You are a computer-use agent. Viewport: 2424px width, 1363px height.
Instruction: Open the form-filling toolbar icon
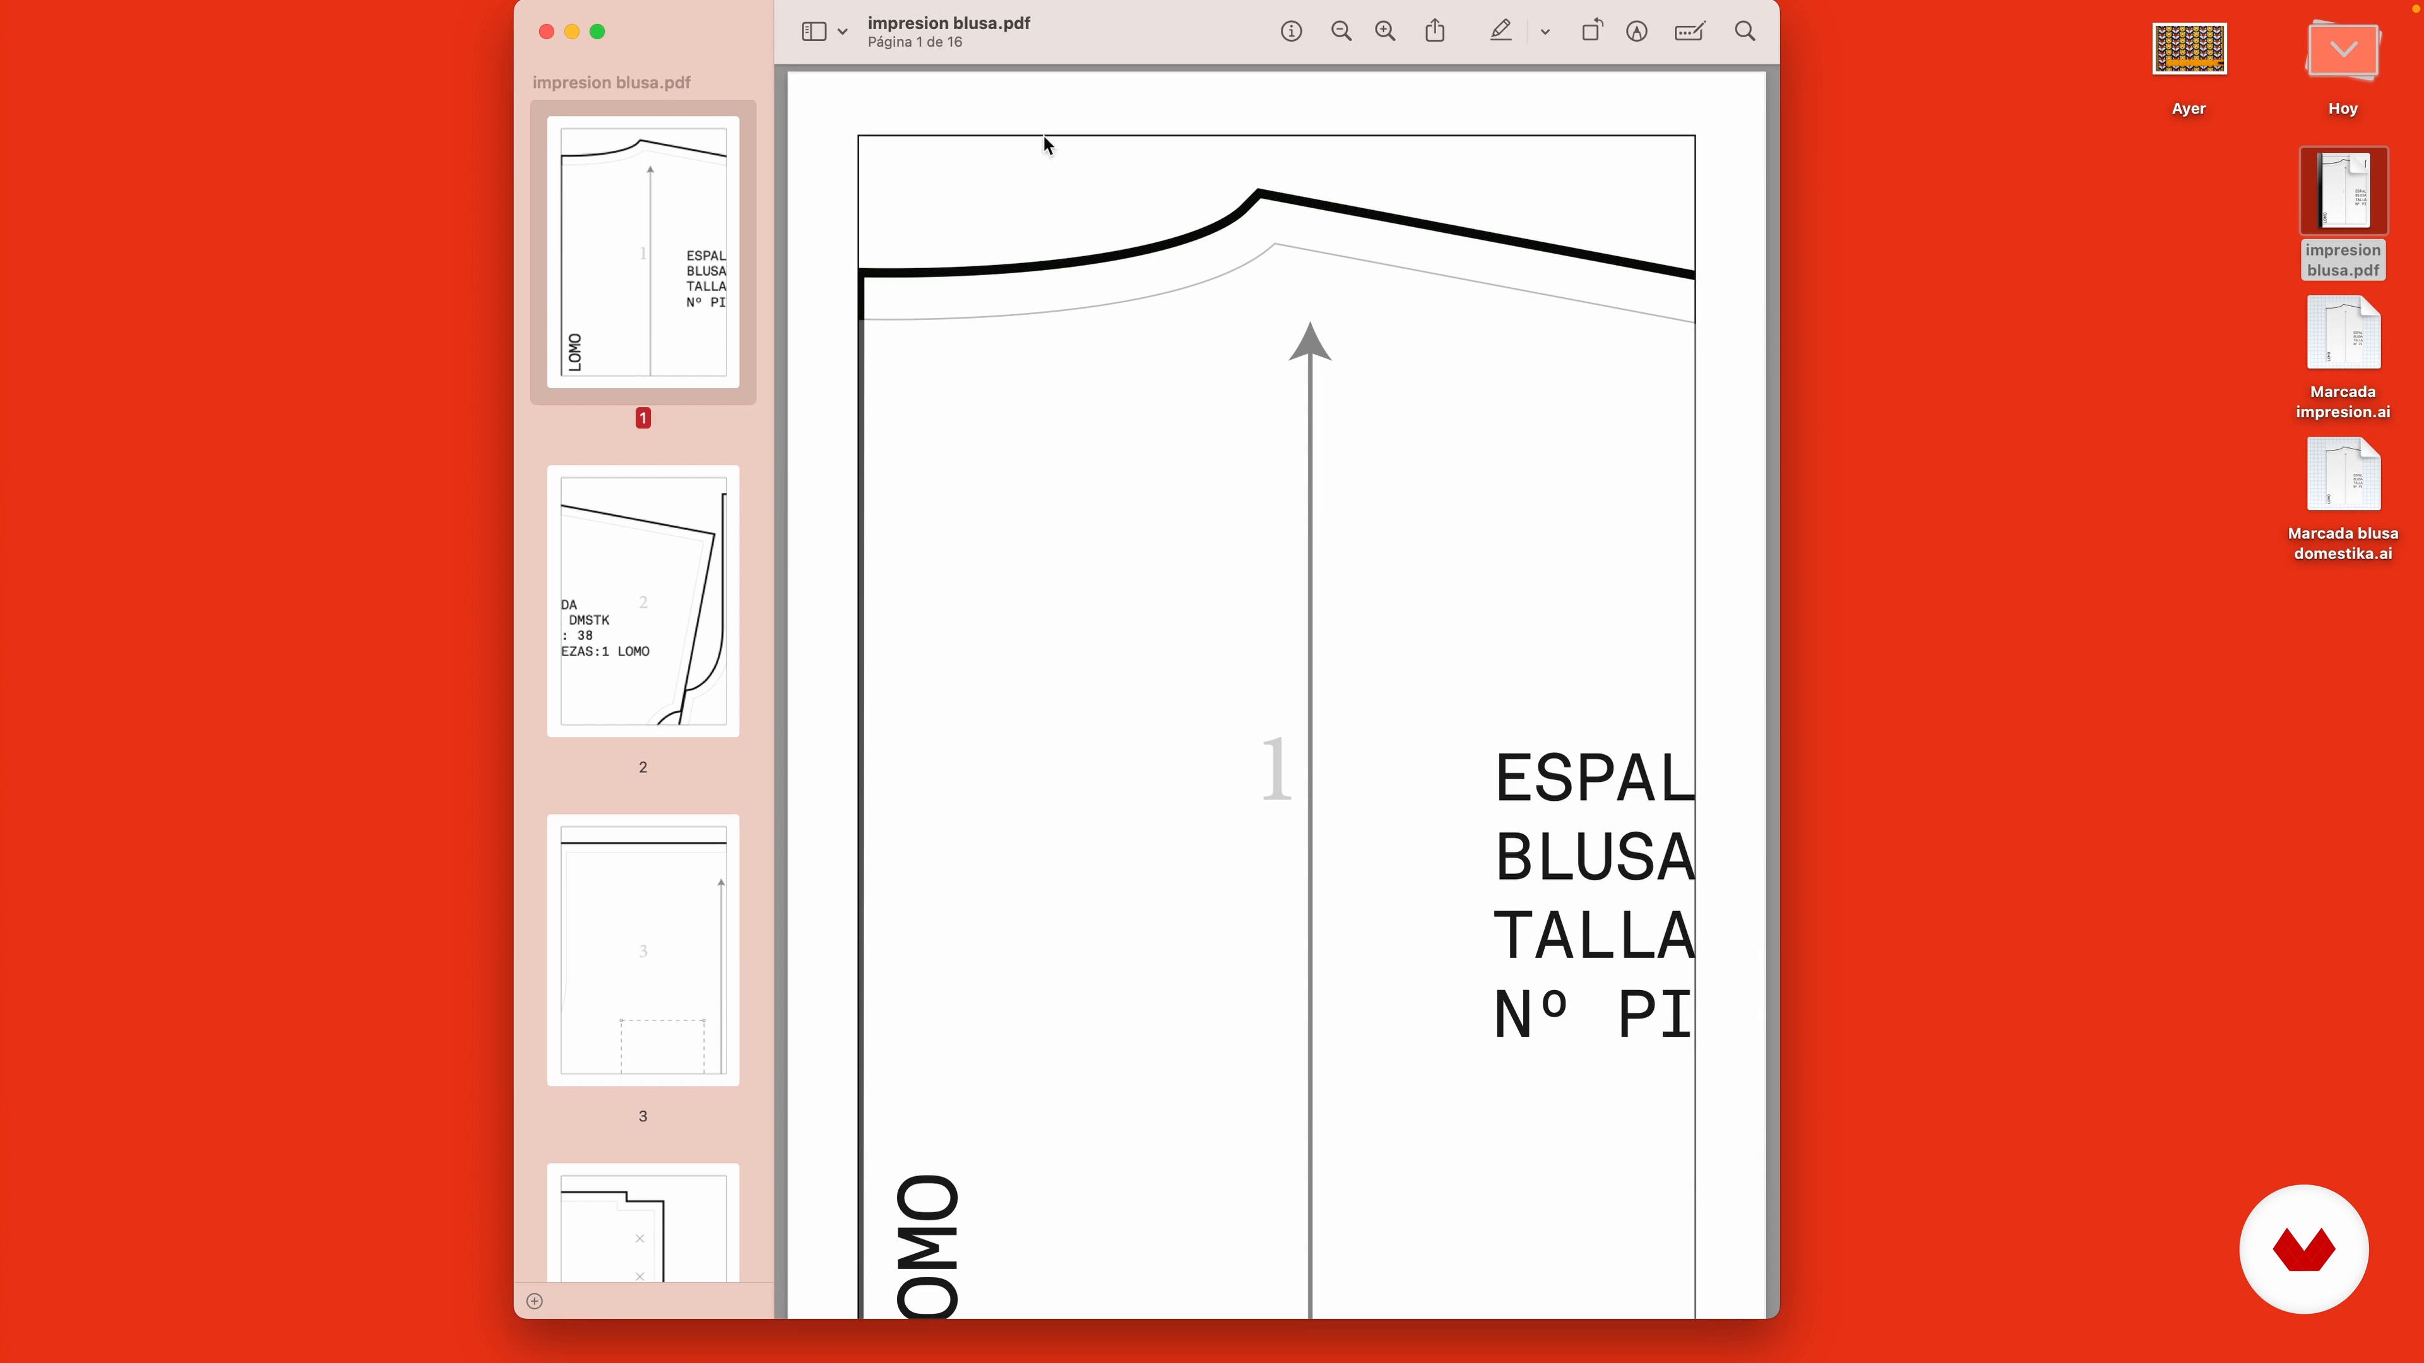(x=1690, y=32)
